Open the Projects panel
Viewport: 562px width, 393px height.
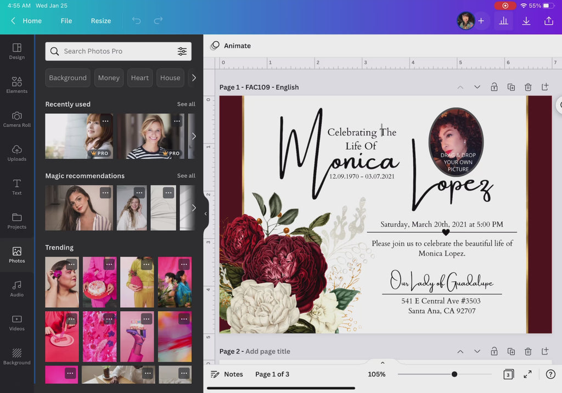17,221
